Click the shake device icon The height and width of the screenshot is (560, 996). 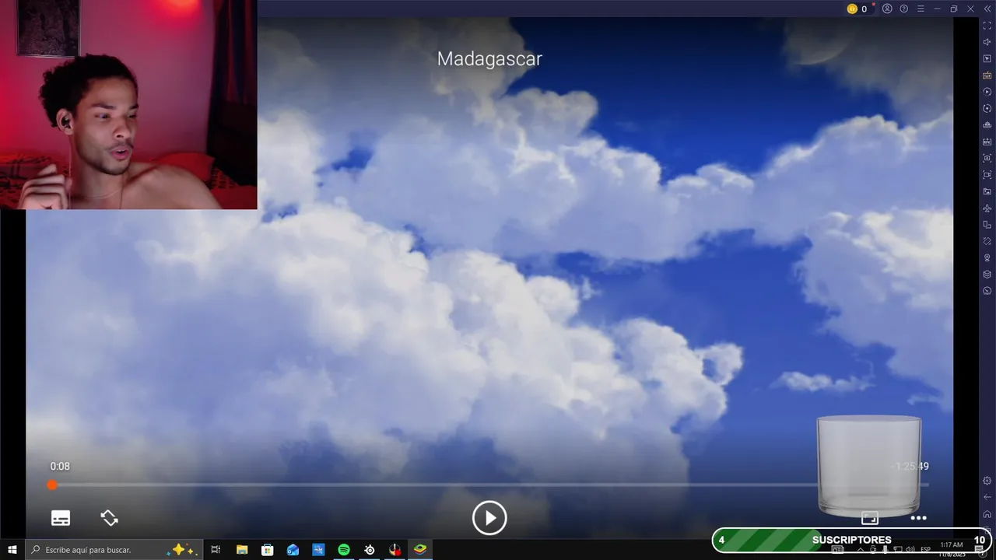[x=987, y=241]
